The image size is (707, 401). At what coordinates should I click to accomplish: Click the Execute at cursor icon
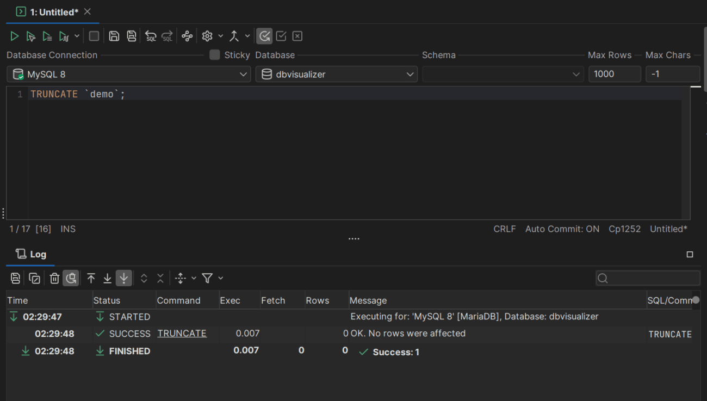pos(31,36)
